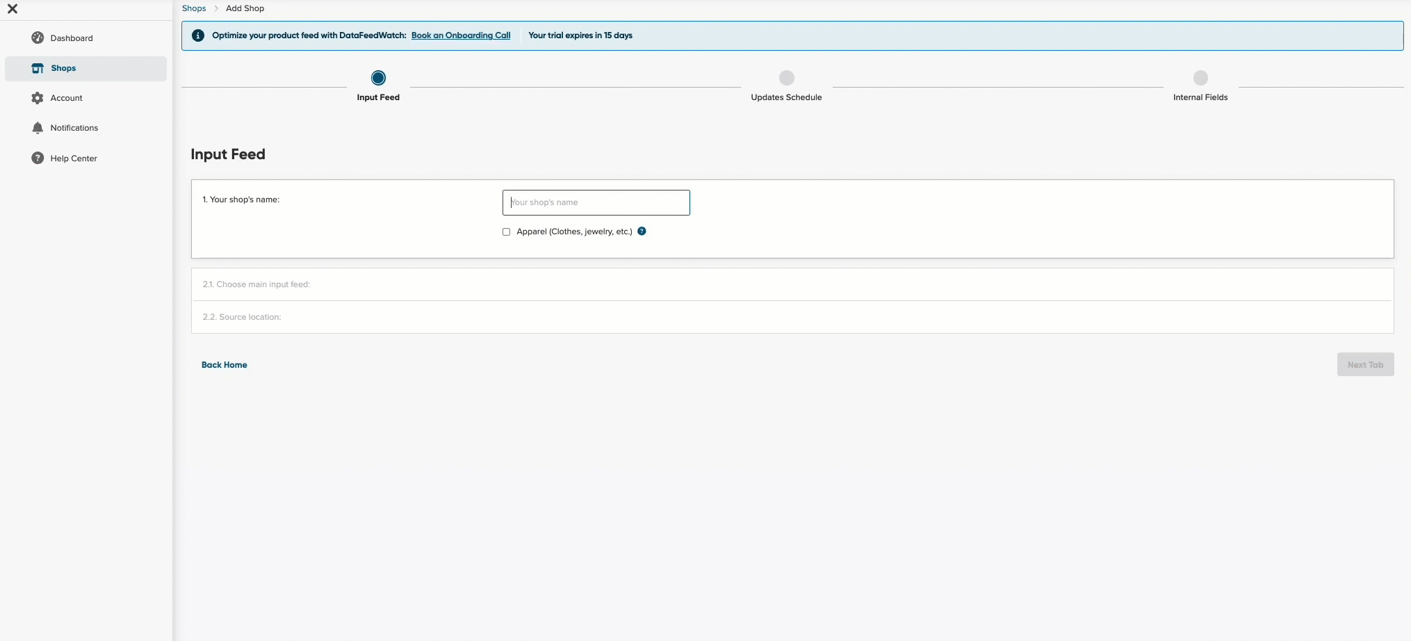Screen dimensions: 1411x641
Task: Click the Next Tab button
Action: [1365, 365]
